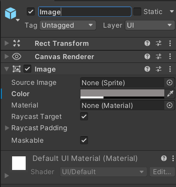The width and height of the screenshot is (176, 187).
Task: Open help for Default UI Material
Action: (x=164, y=158)
